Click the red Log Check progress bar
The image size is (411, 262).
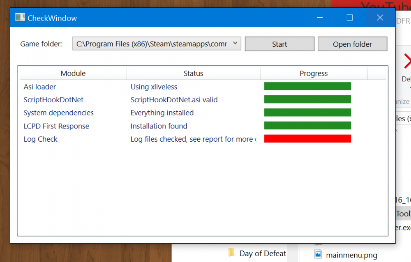pyautogui.click(x=307, y=139)
